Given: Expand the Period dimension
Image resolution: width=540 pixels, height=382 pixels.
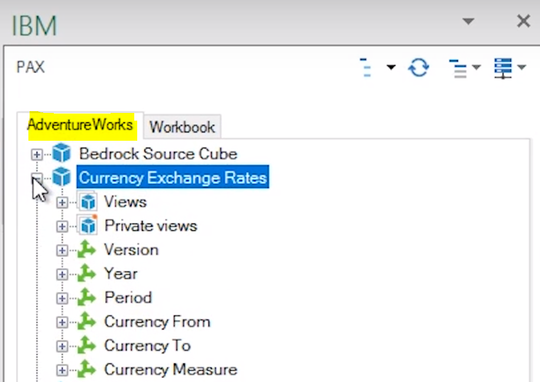Looking at the screenshot, I should [x=62, y=298].
